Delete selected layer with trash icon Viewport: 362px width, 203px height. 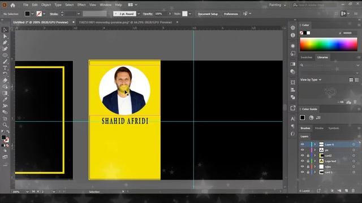click(x=353, y=191)
